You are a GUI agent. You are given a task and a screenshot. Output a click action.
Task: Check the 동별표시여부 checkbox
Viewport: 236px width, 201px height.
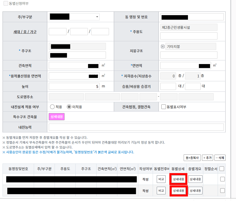coord(163,107)
